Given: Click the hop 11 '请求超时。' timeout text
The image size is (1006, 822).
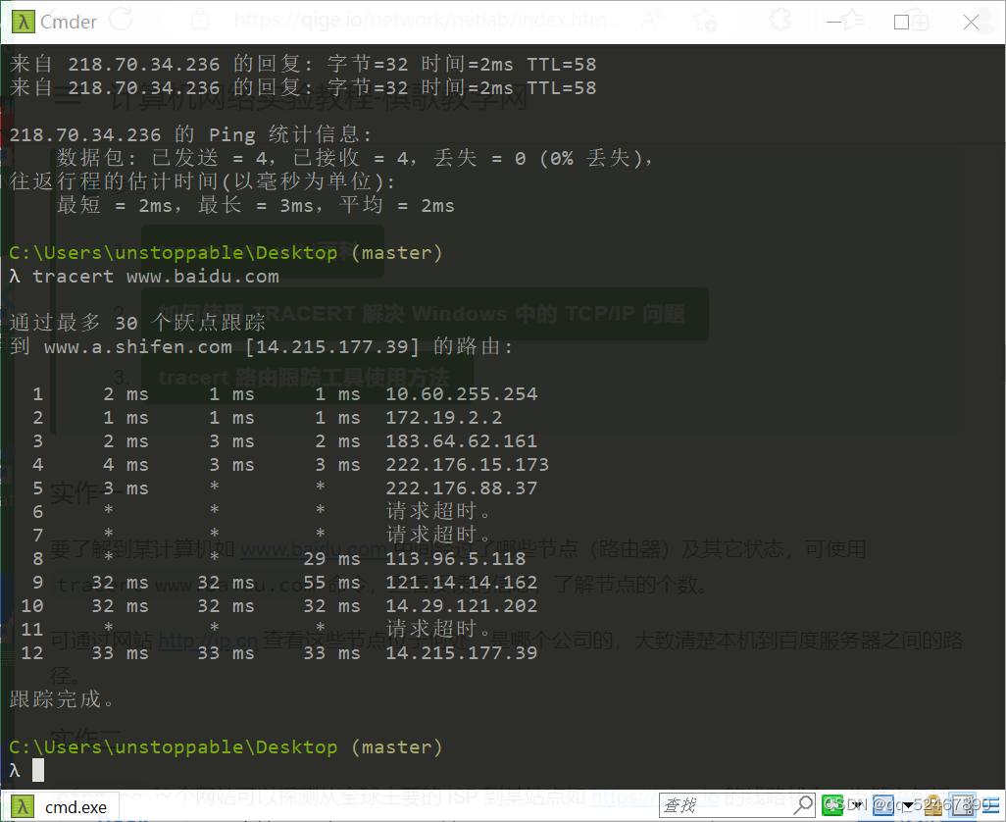Looking at the screenshot, I should pos(439,629).
